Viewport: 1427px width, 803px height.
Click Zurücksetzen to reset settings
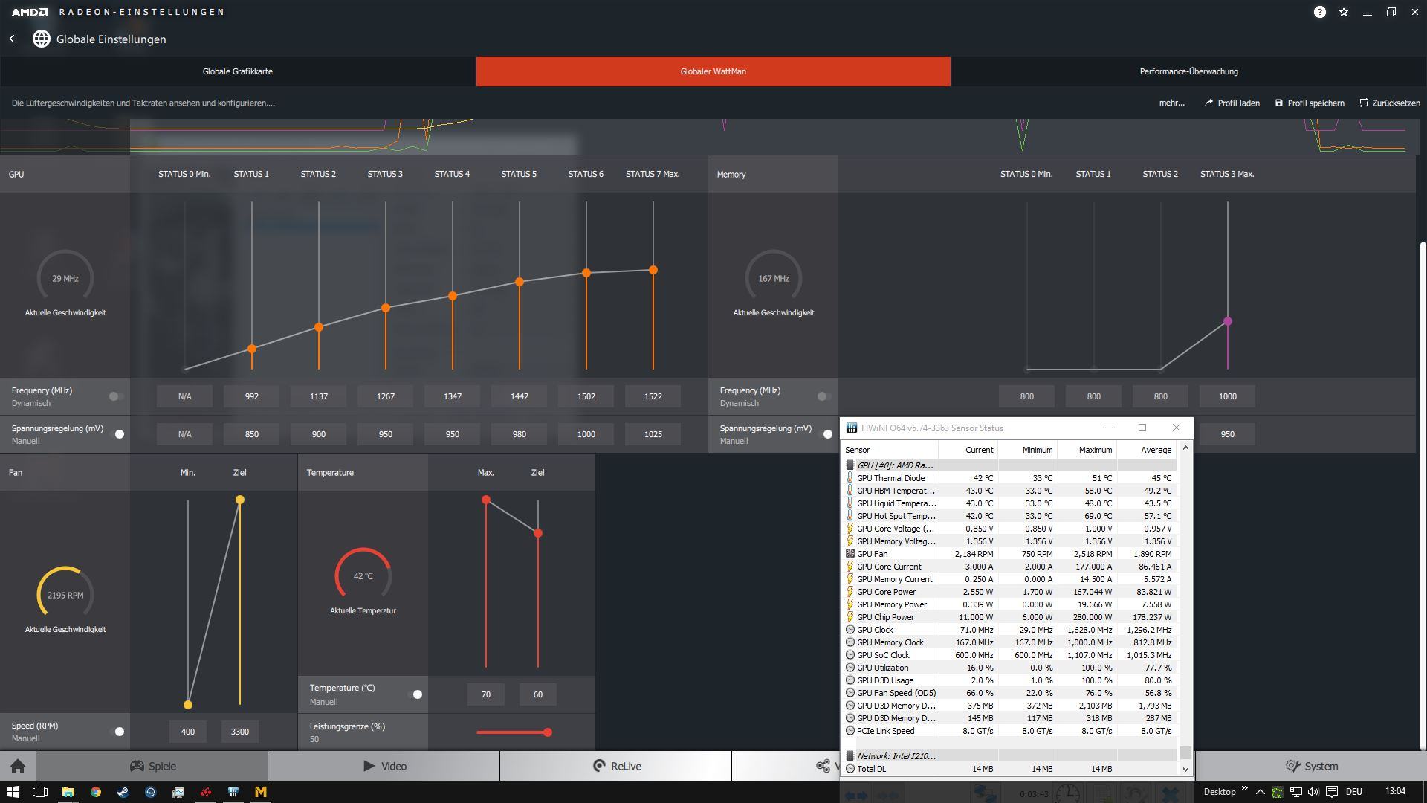(1389, 103)
